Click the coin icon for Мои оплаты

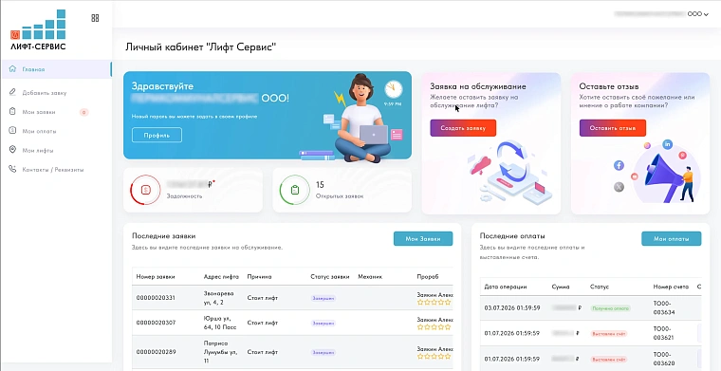[13, 131]
